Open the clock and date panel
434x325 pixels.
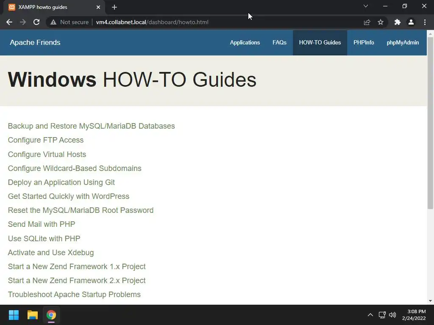point(414,315)
